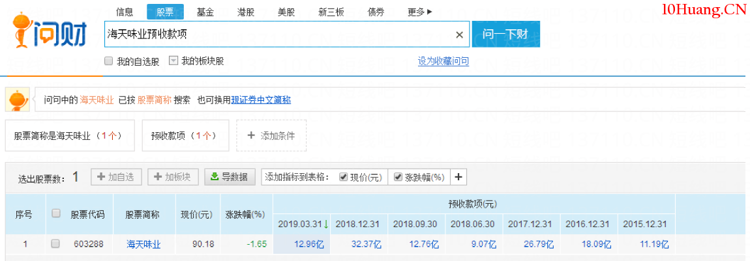Click the robot assistant avatar icon

pyautogui.click(x=18, y=100)
